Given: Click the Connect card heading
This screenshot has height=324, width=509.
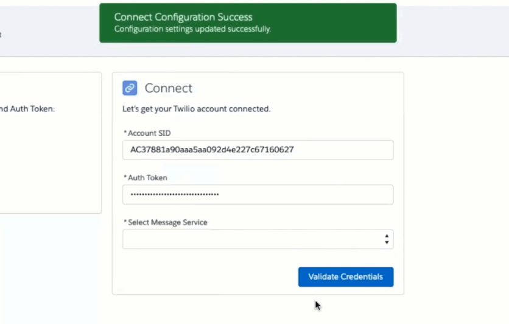Looking at the screenshot, I should tap(168, 88).
